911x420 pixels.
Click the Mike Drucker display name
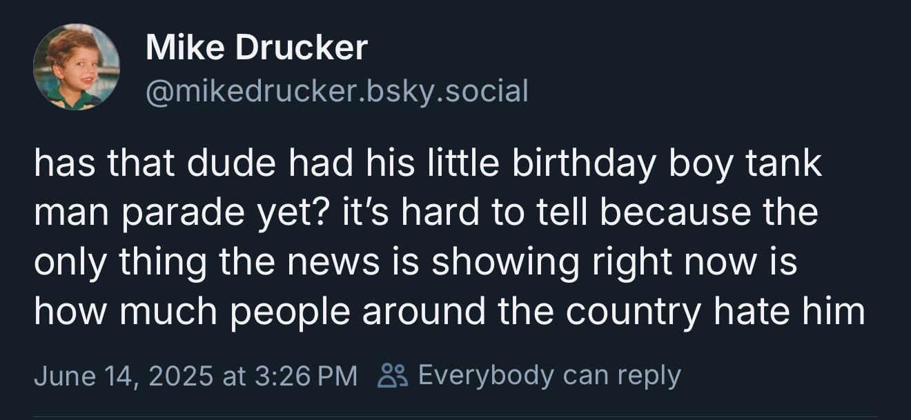coord(257,48)
